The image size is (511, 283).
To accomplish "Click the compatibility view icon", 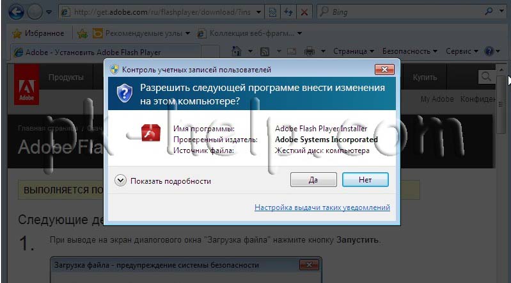I will [272, 12].
